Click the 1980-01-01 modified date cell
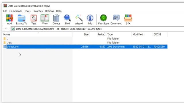This screenshot has width=184, height=103. tap(142, 47)
